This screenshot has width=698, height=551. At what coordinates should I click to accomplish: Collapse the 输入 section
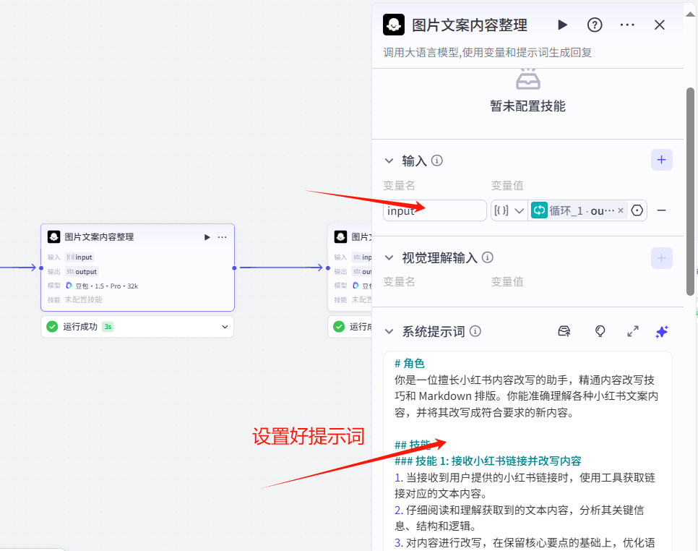coord(389,161)
